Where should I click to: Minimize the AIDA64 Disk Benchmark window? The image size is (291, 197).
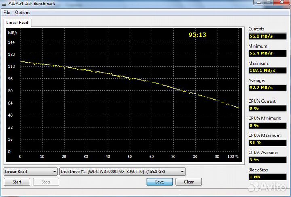click(x=259, y=2)
